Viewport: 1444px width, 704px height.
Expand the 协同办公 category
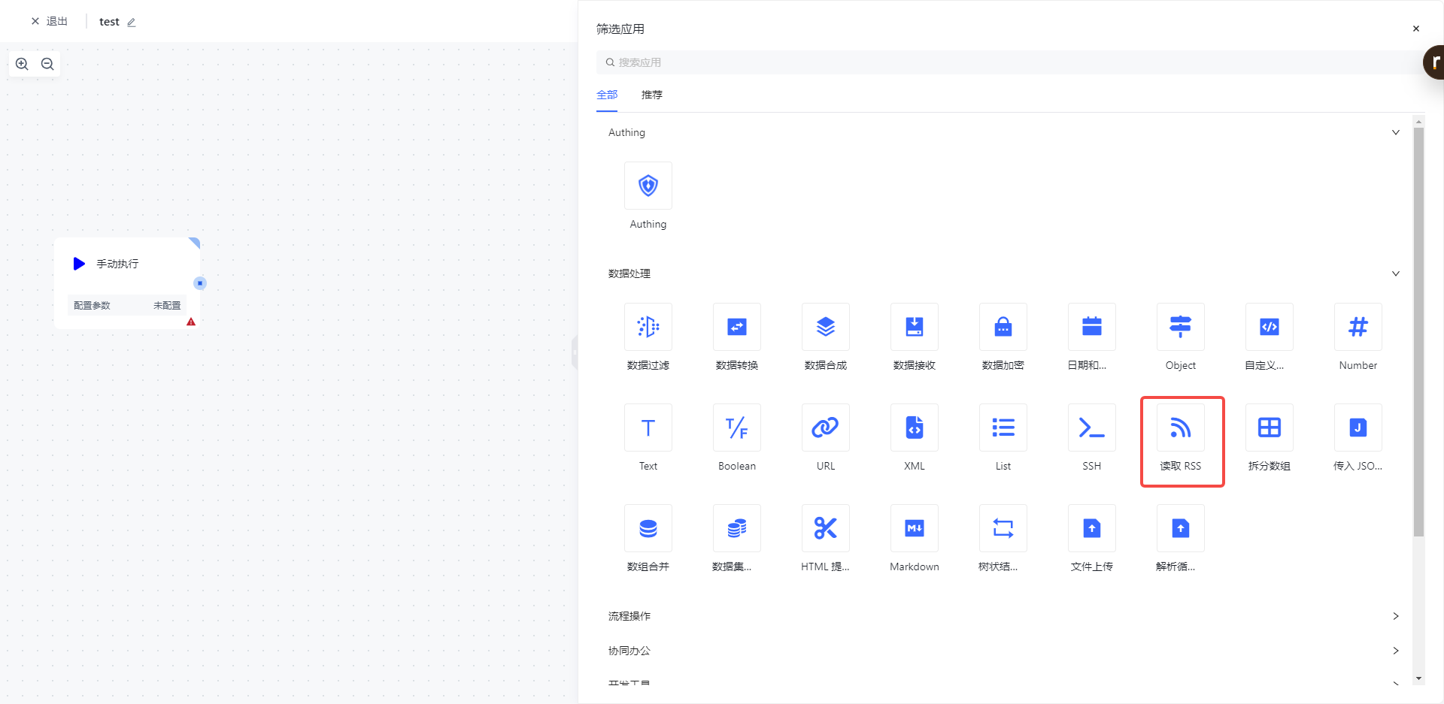(x=1395, y=651)
